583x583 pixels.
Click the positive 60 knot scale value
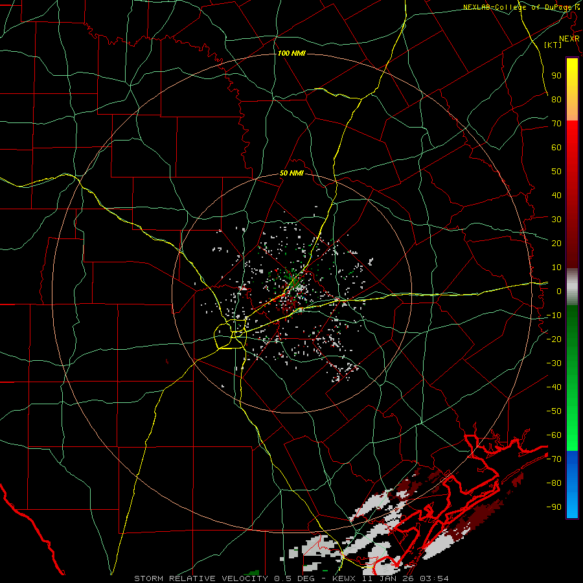coord(556,147)
